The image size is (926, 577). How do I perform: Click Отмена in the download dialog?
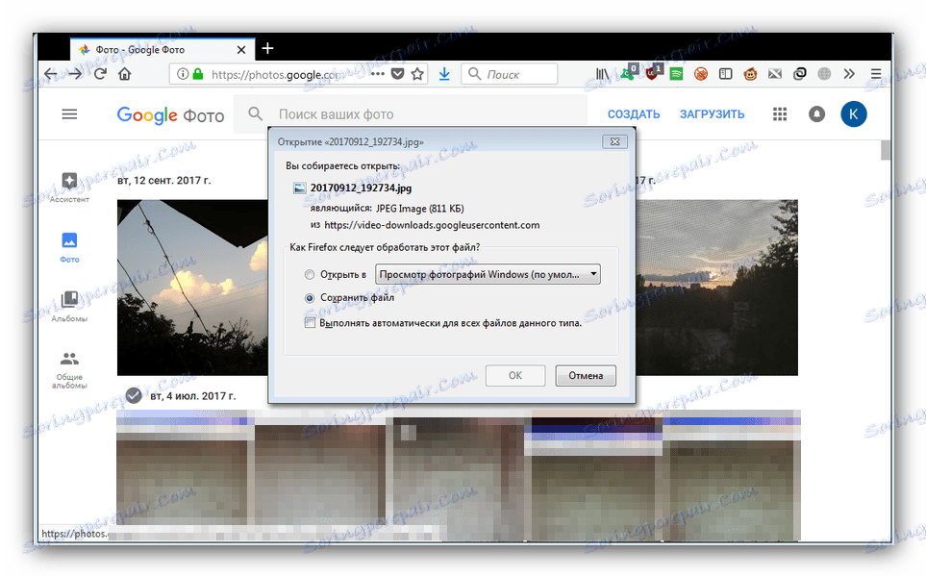click(x=586, y=376)
